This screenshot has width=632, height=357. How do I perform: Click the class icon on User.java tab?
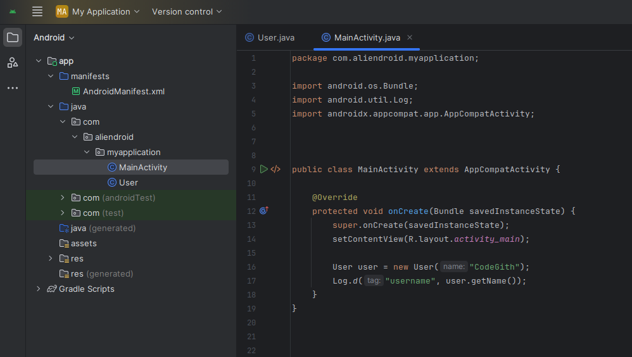pos(250,37)
